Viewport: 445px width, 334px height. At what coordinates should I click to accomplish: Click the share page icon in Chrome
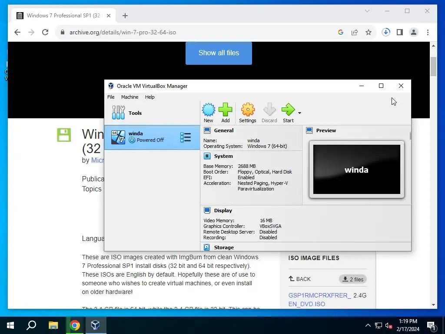tap(355, 32)
